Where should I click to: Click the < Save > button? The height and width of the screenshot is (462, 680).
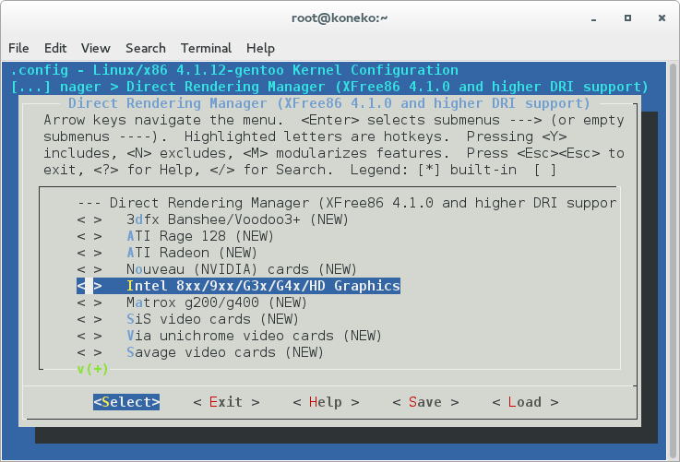[425, 402]
